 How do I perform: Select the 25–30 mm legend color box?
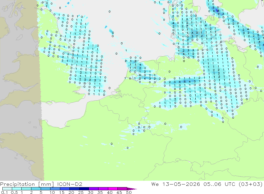(x=84, y=189)
